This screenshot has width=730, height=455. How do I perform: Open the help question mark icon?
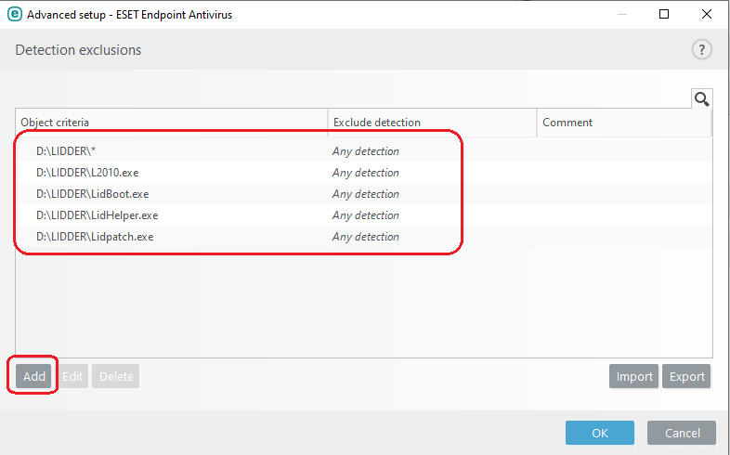click(x=701, y=49)
